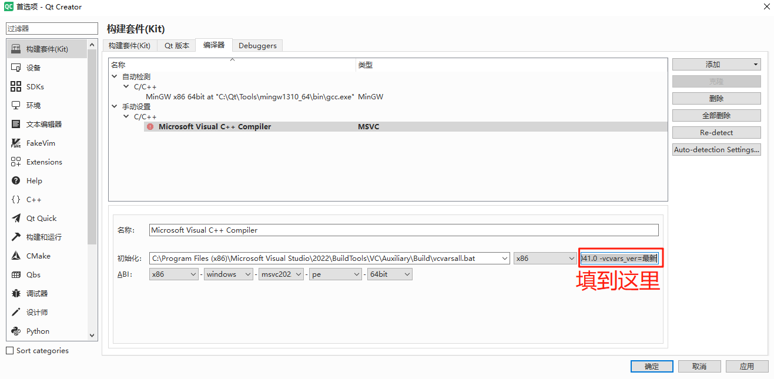Open the ABI x86 architecture dropdown
This screenshot has width=774, height=379.
175,274
